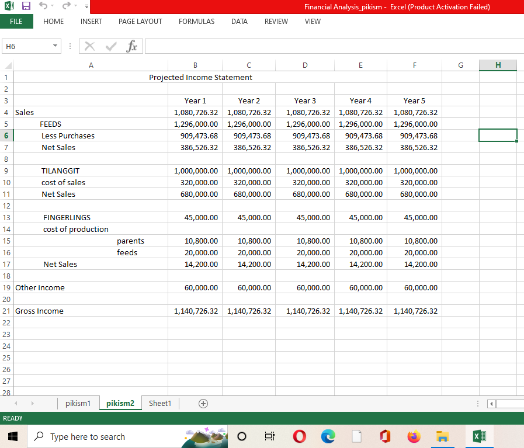Click the Select All corner triangle
Screen dimensions: 524x448
click(7, 65)
